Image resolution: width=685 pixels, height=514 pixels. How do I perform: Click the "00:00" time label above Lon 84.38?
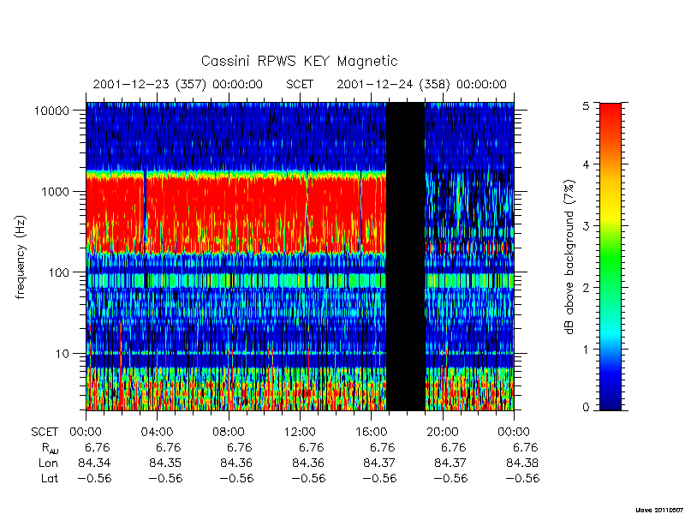(514, 433)
